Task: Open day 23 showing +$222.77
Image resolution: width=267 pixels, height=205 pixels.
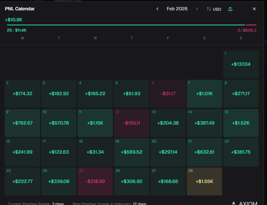Action: pos(22,181)
